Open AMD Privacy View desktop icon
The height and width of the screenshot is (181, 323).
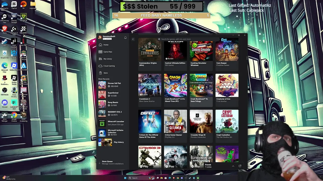pyautogui.click(x=5, y=18)
